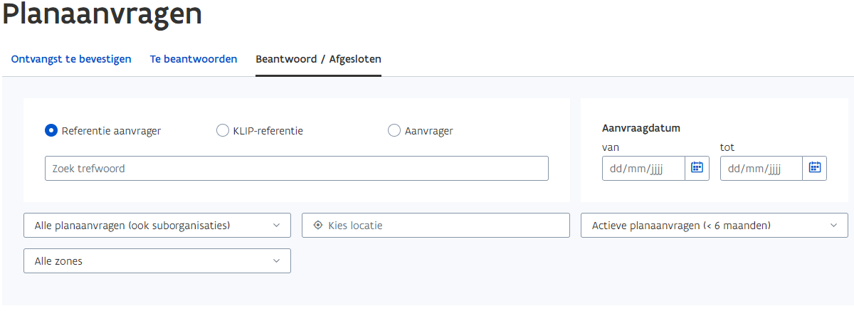854x311 pixels.
Task: Expand the Alle planaanvragen (ook suborganisaties) dropdown
Action: tap(157, 226)
